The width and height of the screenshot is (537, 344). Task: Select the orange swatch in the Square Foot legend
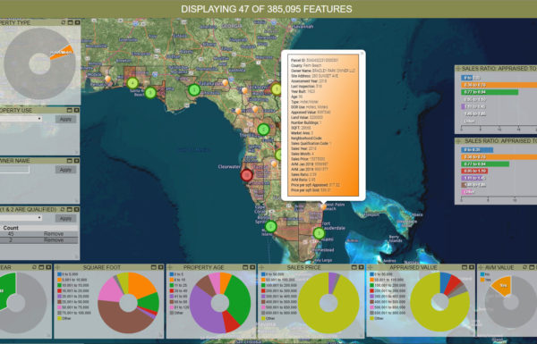pos(60,280)
